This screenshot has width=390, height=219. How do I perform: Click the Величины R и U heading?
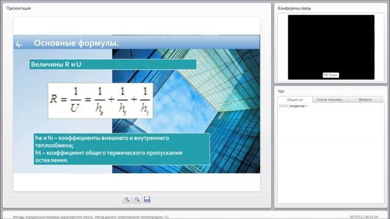113,64
